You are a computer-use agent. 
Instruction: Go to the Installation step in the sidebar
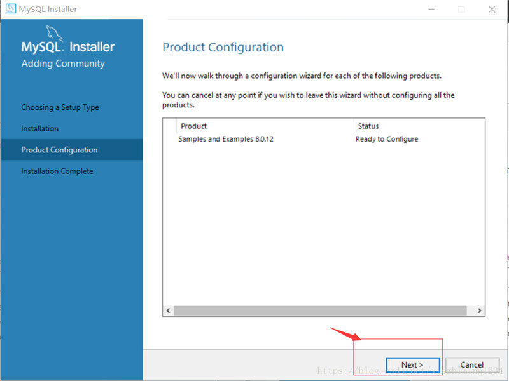click(39, 128)
